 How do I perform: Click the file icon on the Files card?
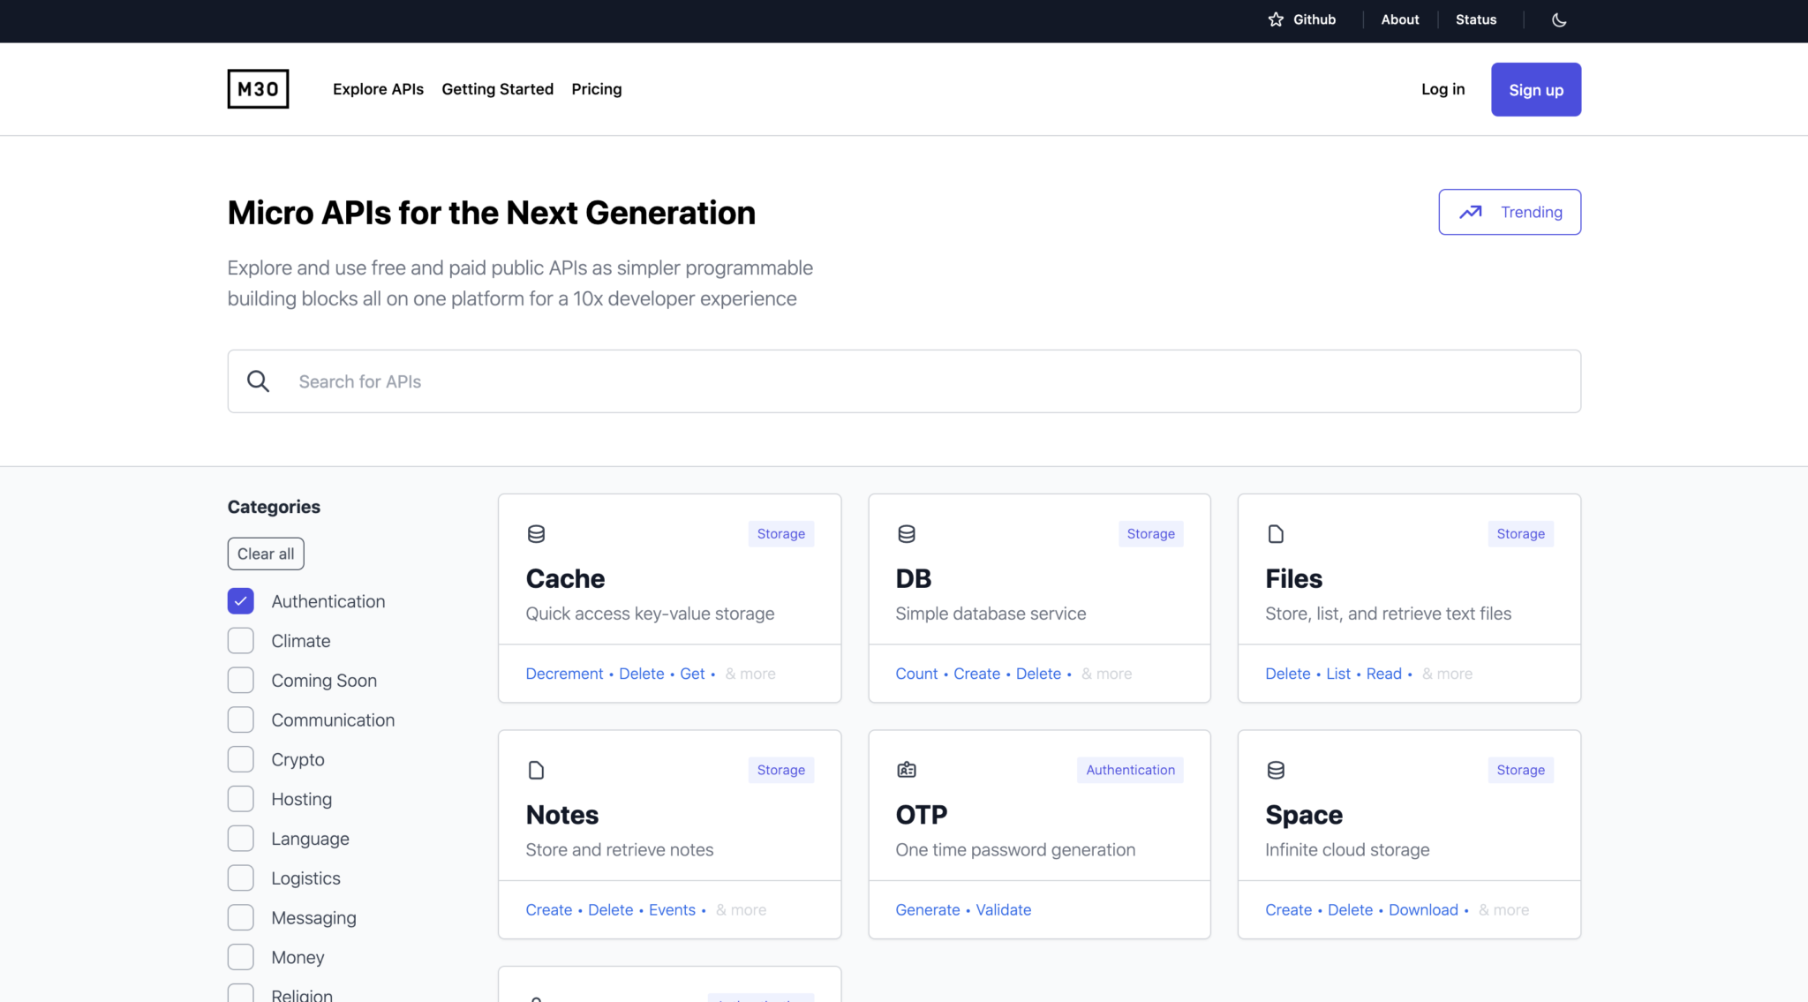1275,533
